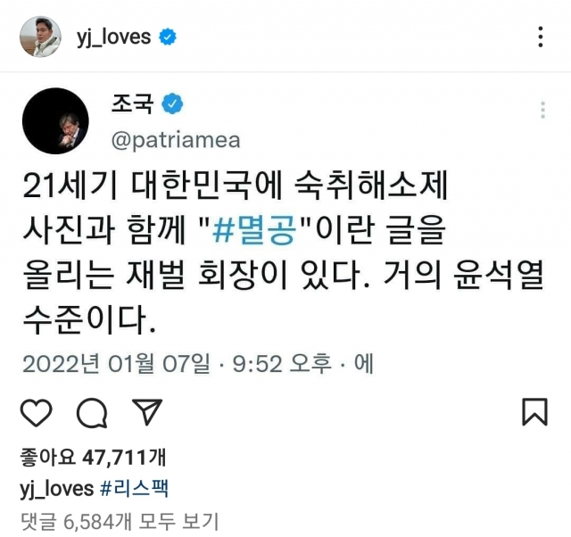The image size is (571, 537).
Task: Open the 조국 tweet profile avatar
Action: pos(55,121)
